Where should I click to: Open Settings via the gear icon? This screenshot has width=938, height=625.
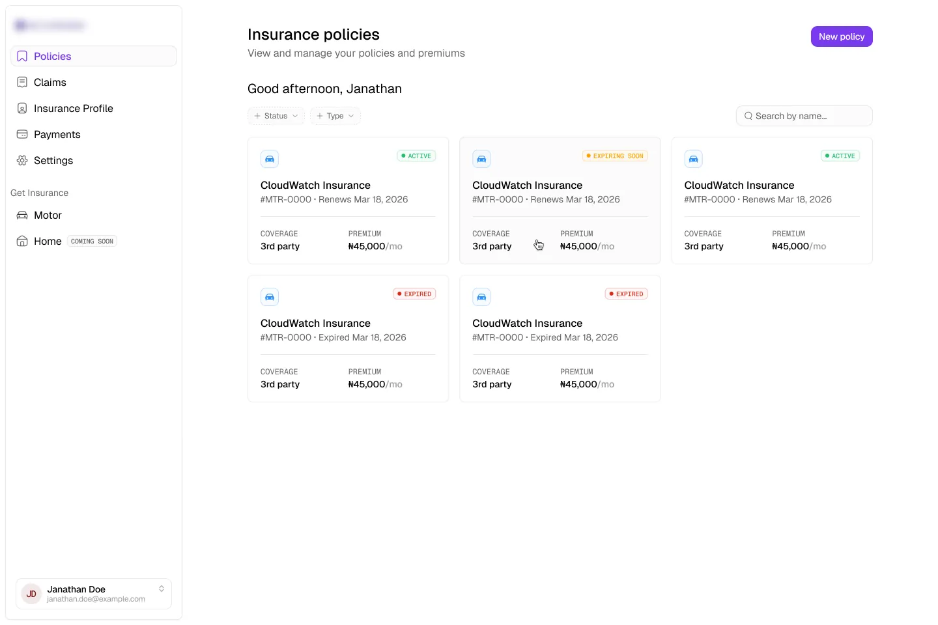(22, 160)
